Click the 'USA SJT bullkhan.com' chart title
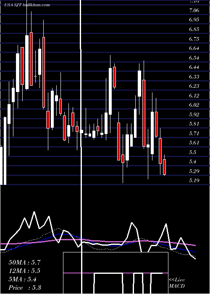The height and width of the screenshot is (294, 210). click(27, 5)
